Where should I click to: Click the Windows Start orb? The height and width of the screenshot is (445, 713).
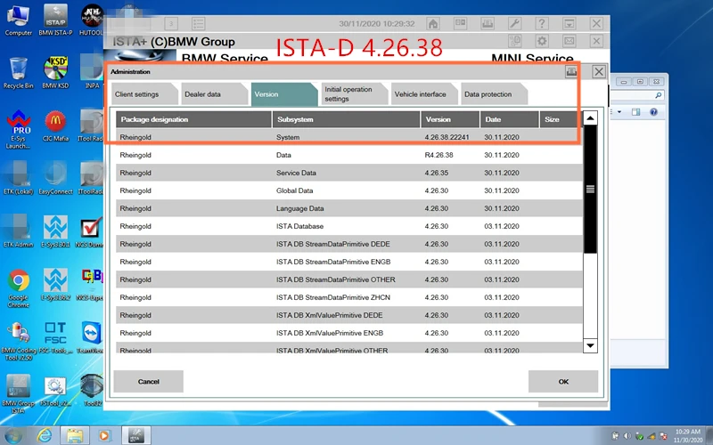pos(12,436)
